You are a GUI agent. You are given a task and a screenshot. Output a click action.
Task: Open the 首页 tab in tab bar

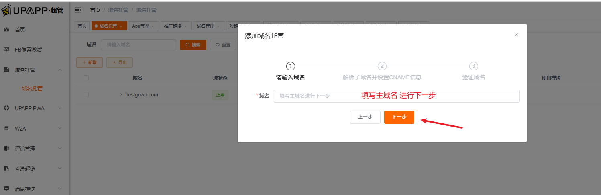82,26
